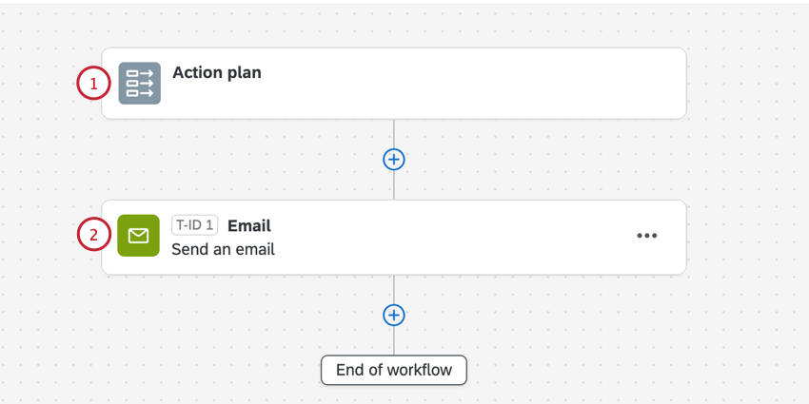The height and width of the screenshot is (404, 809).
Task: Select the Email task title
Action: (249, 225)
